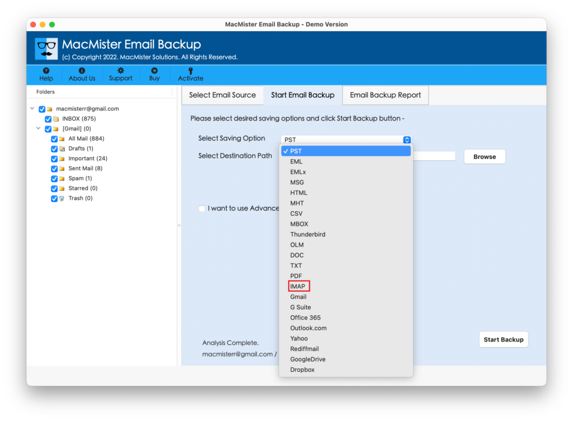
Task: Click the Trash folder icon
Action: click(62, 198)
